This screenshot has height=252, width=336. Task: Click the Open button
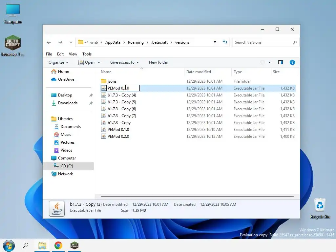pyautogui.click(x=87, y=62)
